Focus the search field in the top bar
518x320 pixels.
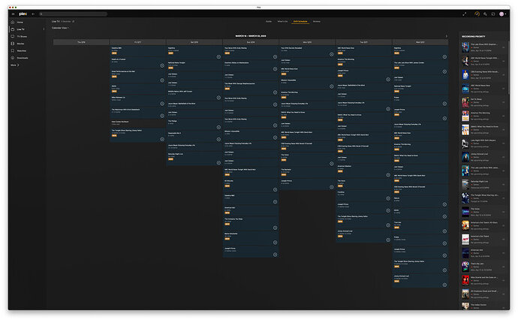(x=73, y=14)
